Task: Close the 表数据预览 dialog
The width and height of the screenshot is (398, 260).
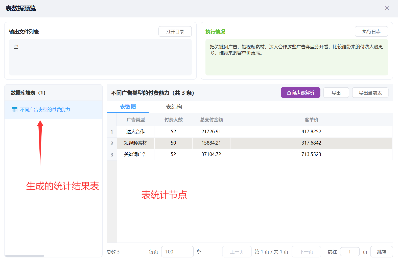Action: point(387,8)
